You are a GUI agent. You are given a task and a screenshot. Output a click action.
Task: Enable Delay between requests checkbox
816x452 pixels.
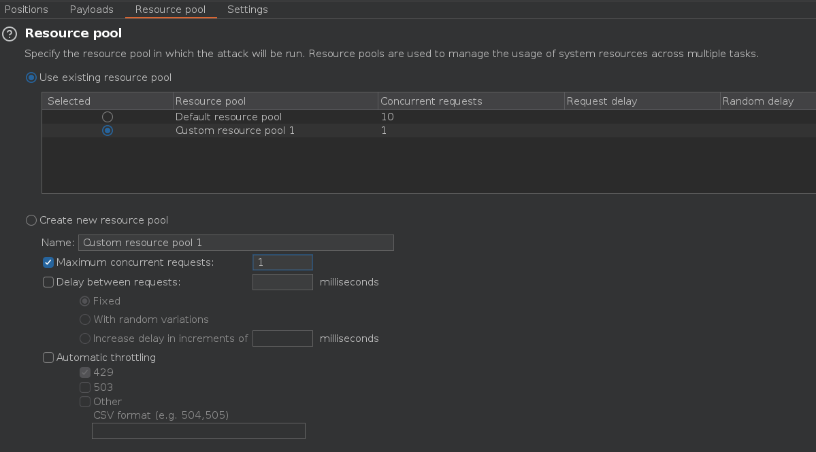point(48,282)
